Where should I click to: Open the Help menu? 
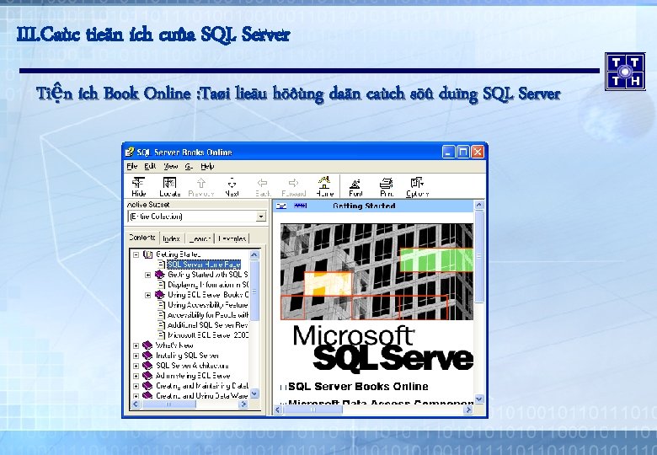(207, 166)
